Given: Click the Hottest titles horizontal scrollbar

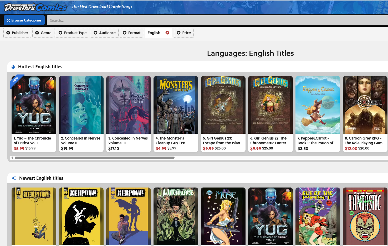Looking at the screenshot, I should [95, 158].
